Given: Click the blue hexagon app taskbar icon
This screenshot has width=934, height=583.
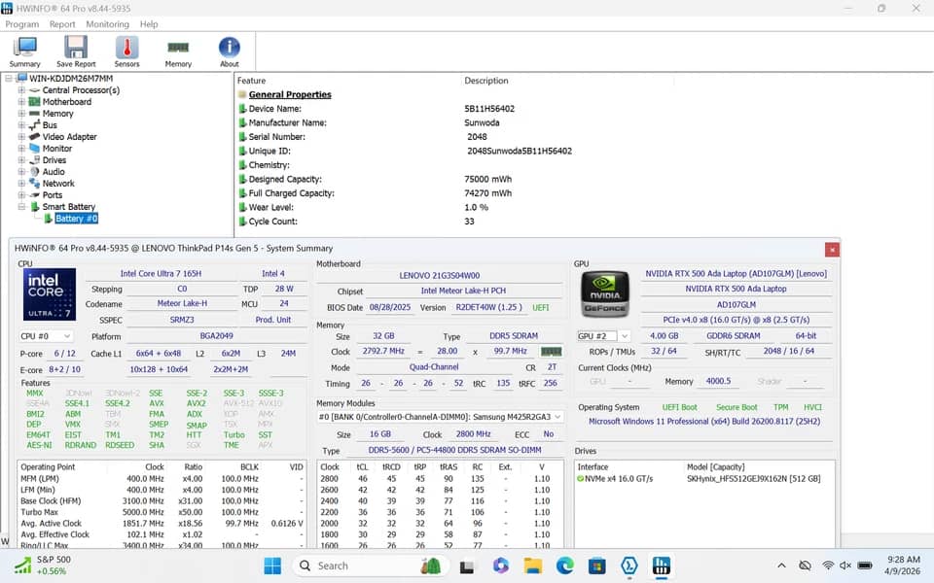Looking at the screenshot, I should click(629, 566).
